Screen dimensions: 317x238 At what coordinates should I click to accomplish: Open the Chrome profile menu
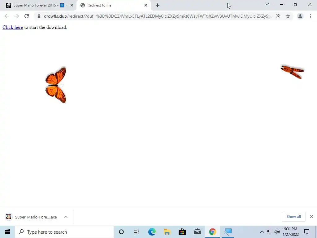tap(300, 16)
